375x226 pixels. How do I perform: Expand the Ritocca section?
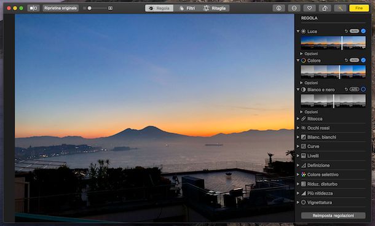(298, 119)
